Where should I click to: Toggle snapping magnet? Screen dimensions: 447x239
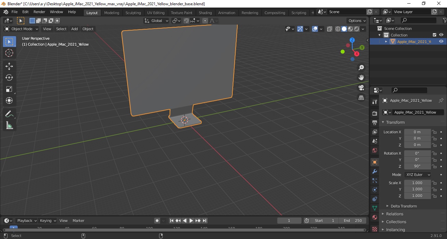click(186, 21)
